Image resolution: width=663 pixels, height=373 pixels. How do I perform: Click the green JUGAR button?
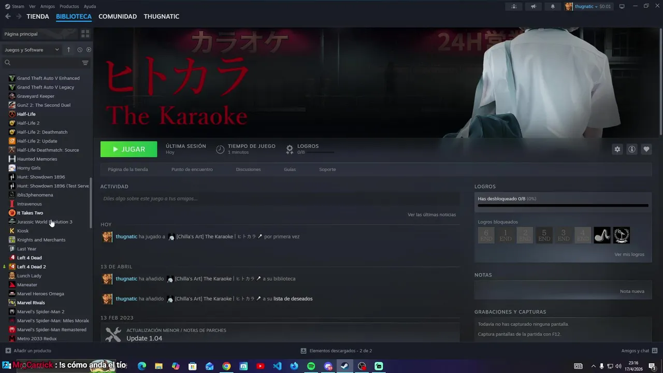click(x=128, y=149)
